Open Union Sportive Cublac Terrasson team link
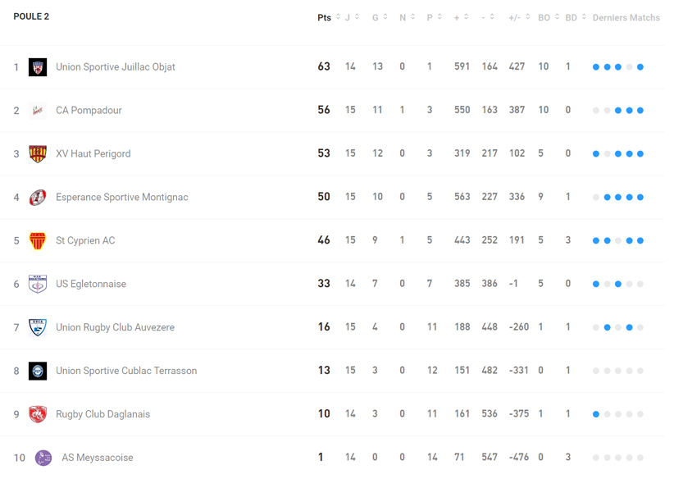This screenshot has width=674, height=488. tap(126, 371)
